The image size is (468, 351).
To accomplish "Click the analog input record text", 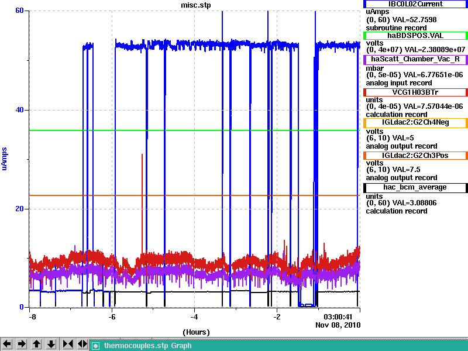I will [399, 83].
